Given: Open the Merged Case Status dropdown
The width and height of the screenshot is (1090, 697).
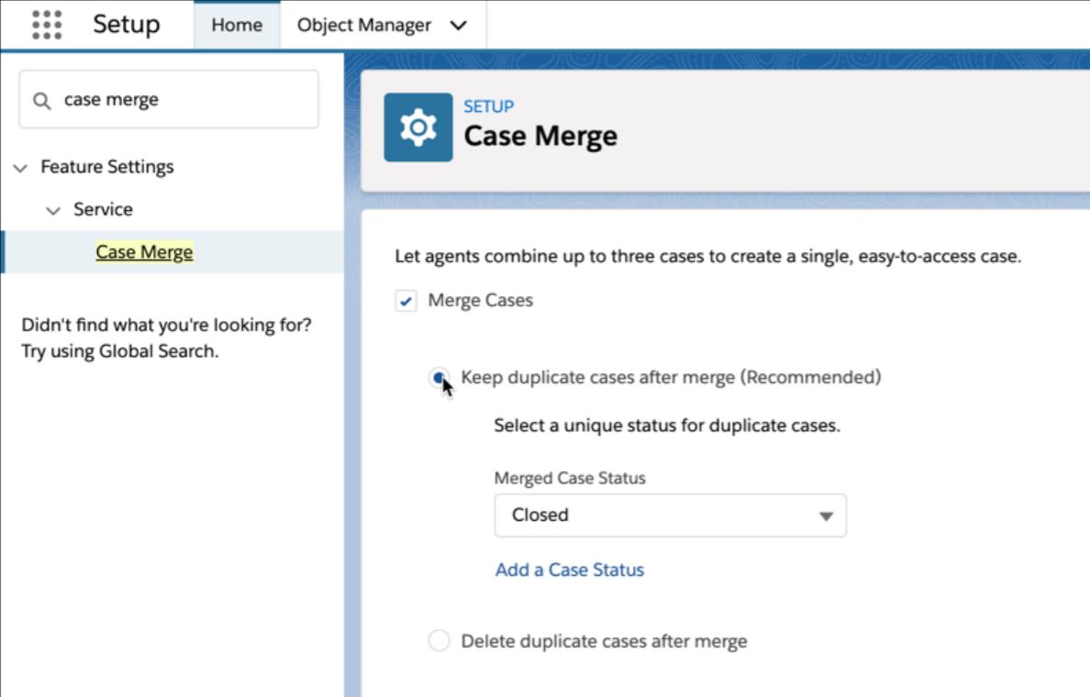Looking at the screenshot, I should click(x=670, y=515).
